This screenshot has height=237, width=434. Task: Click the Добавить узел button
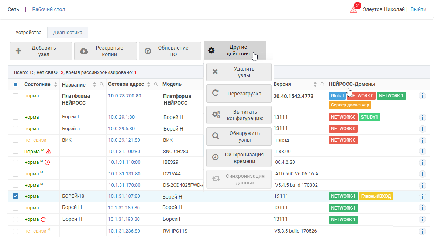pos(41,51)
